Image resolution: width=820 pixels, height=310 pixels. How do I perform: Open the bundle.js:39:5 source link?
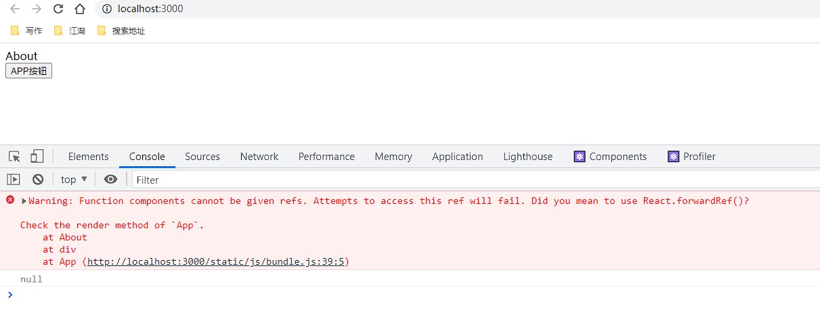(216, 261)
